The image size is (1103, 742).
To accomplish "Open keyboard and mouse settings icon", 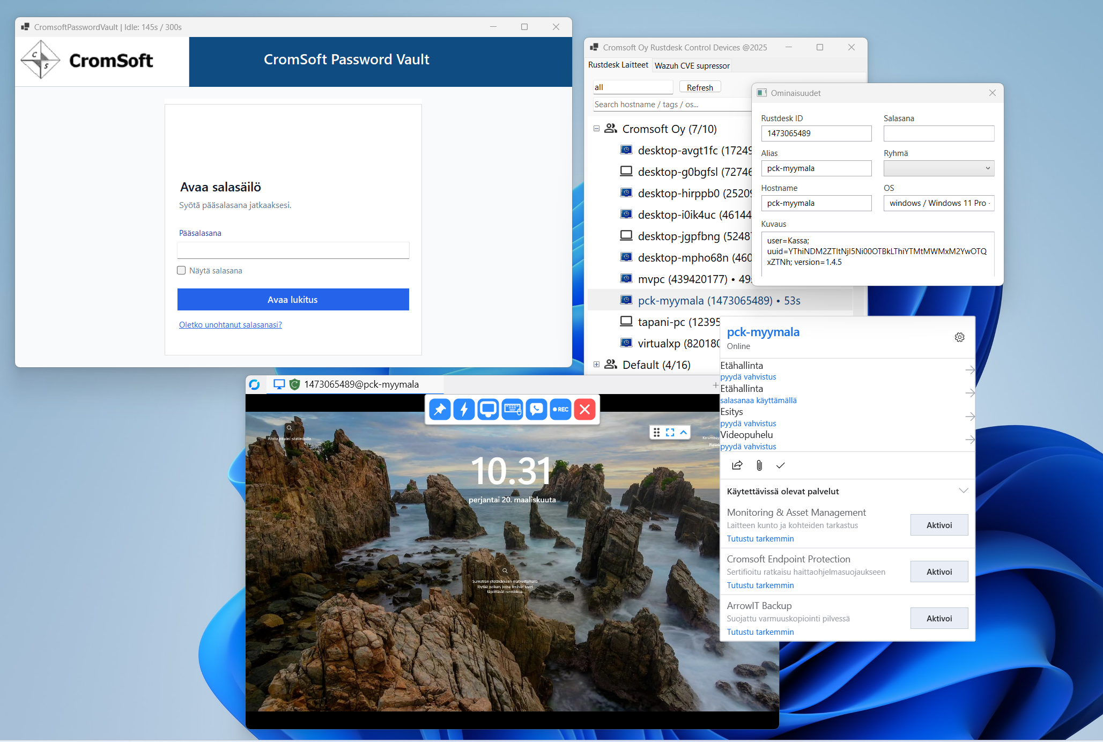I will pos(512,410).
